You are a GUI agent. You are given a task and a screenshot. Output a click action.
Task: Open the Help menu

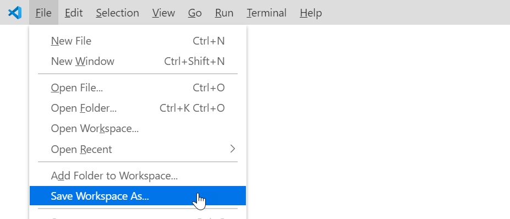(x=311, y=13)
